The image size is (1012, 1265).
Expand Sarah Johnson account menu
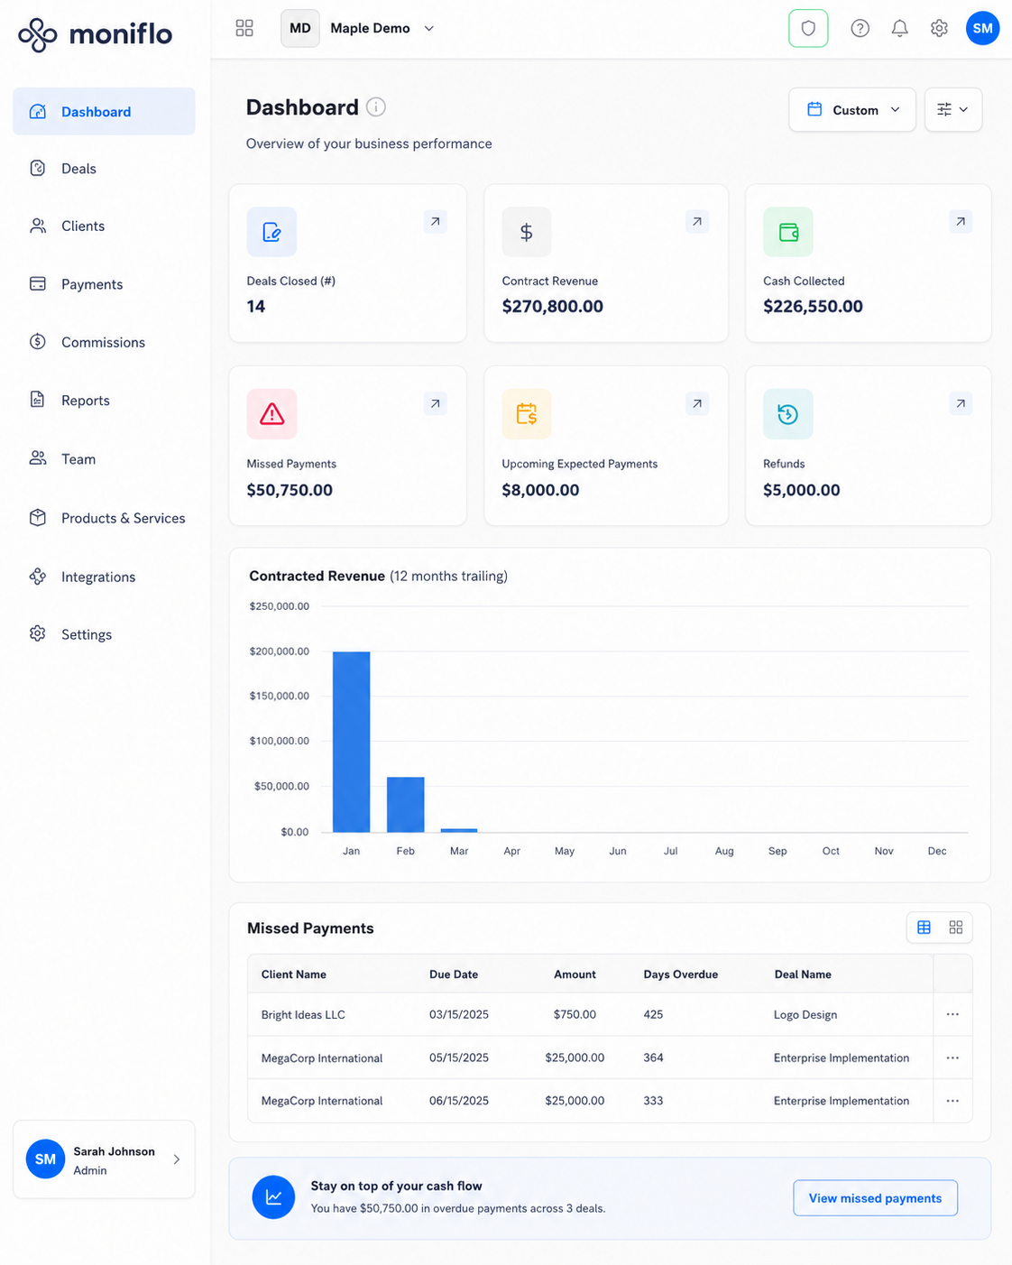[104, 1159]
